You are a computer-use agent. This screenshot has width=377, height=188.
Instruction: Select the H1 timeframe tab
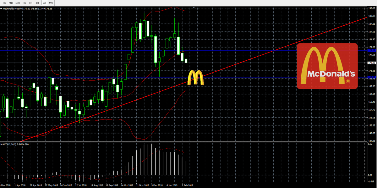coord(24,3)
